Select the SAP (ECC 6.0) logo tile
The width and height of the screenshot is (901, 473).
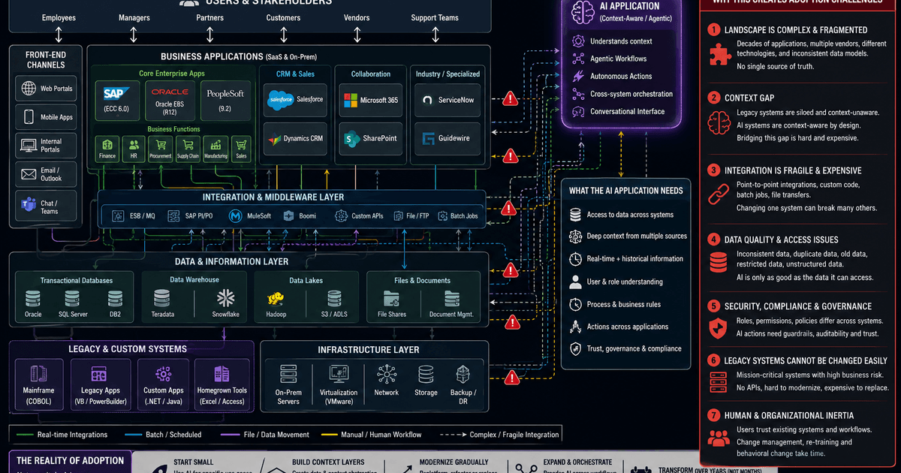[x=116, y=101]
